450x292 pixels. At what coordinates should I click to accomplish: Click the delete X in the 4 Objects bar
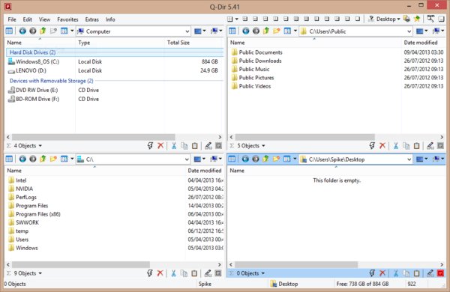pos(160,145)
